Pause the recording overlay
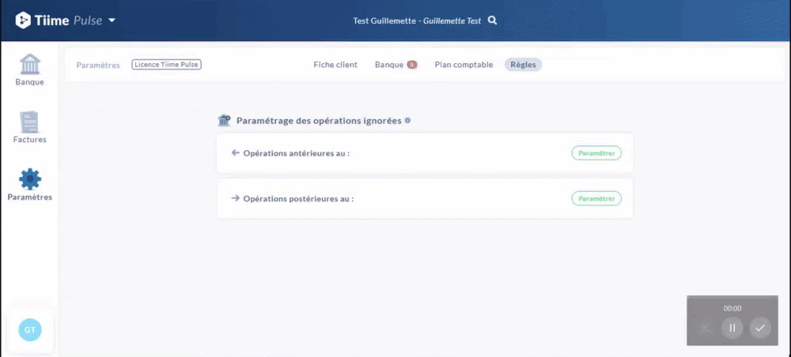Viewport: 791px width, 357px height. click(732, 329)
